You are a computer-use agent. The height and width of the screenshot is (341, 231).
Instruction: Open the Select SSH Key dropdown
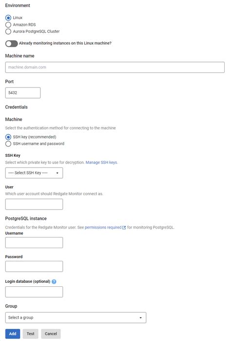coord(34,173)
